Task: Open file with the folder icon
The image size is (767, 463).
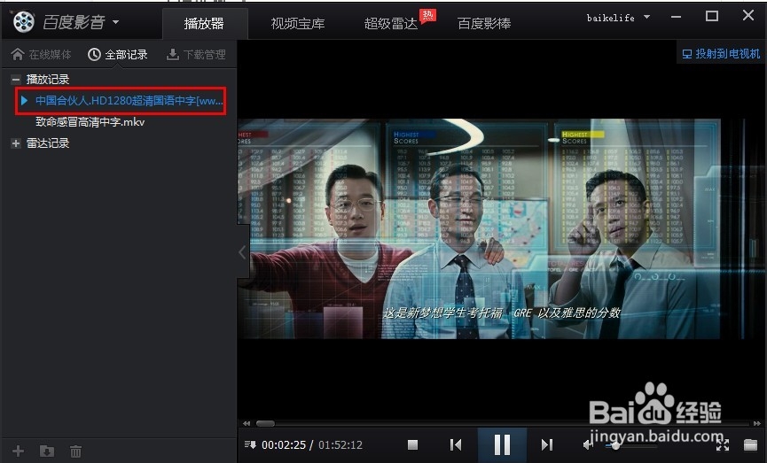Action: [750, 444]
